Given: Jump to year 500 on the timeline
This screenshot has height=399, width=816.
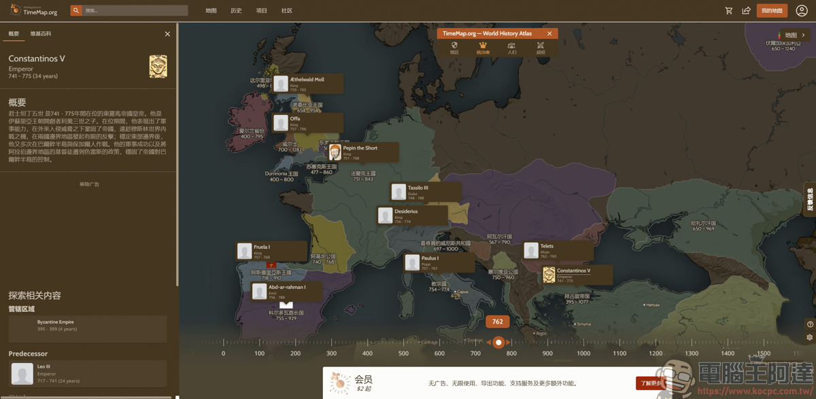Looking at the screenshot, I should point(403,353).
